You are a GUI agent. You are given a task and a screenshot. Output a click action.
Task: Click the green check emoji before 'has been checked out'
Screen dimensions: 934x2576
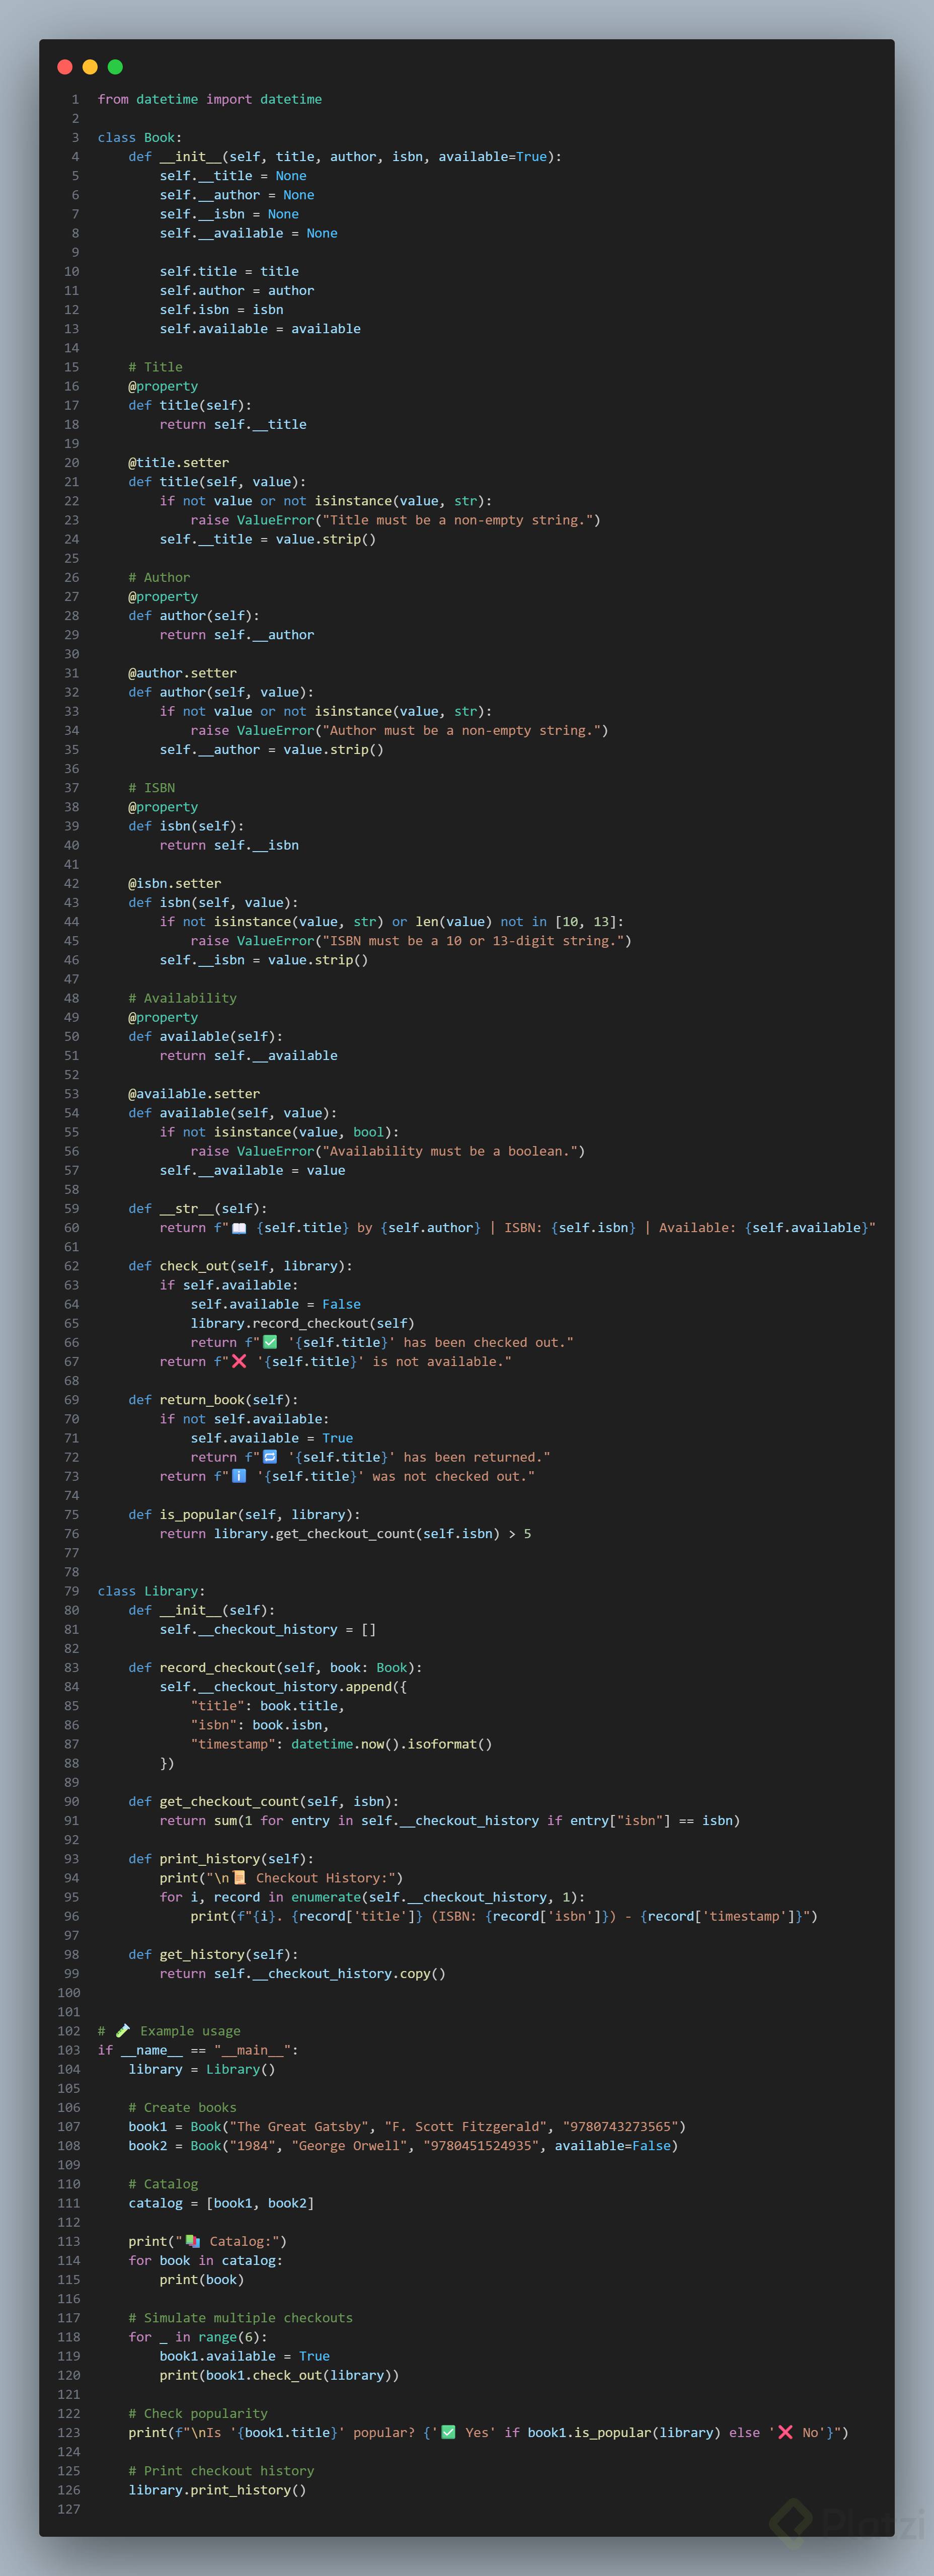(x=270, y=1342)
